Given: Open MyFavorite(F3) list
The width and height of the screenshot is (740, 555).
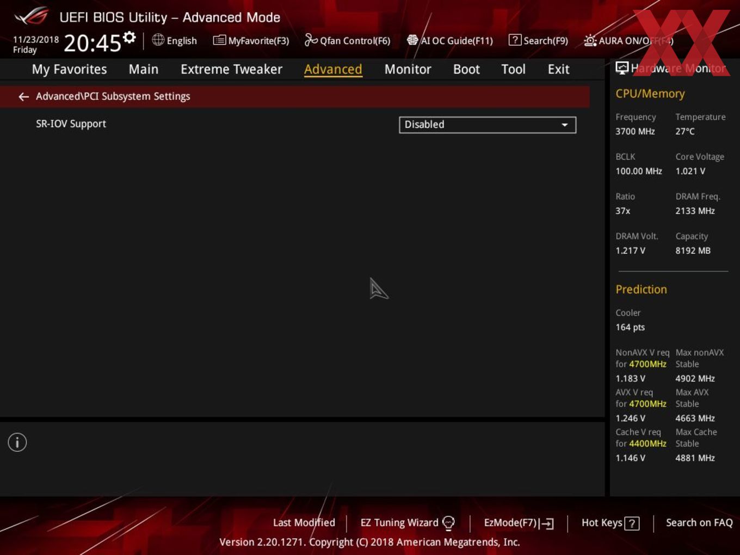Looking at the screenshot, I should point(251,41).
